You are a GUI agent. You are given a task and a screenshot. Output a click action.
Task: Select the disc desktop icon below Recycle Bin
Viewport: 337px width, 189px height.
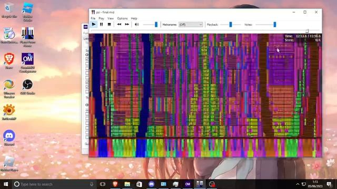click(x=9, y=35)
